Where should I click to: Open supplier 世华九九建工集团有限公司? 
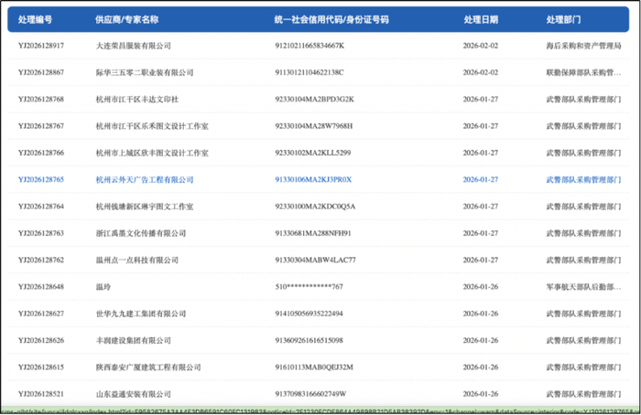[x=141, y=314]
